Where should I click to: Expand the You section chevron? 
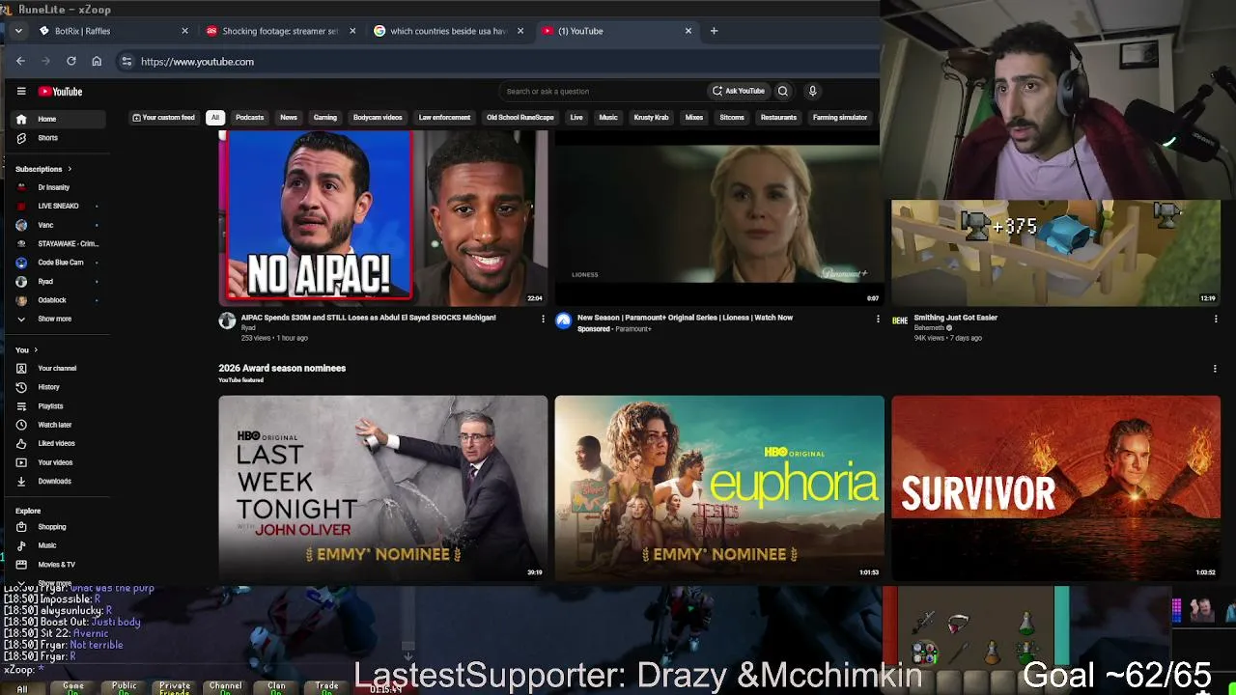[x=36, y=349]
